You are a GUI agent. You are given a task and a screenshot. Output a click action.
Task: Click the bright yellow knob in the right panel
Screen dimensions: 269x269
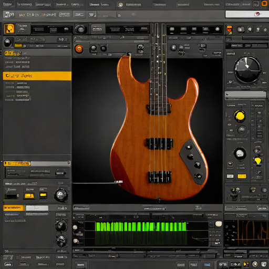coord(240,116)
